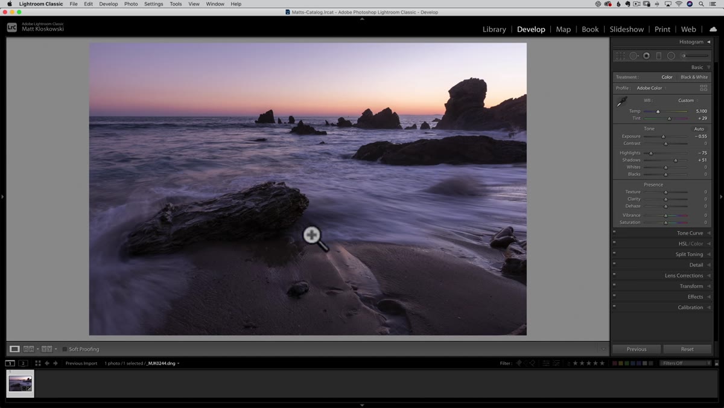724x408 pixels.
Task: Select main window display button 1
Action: (10, 363)
